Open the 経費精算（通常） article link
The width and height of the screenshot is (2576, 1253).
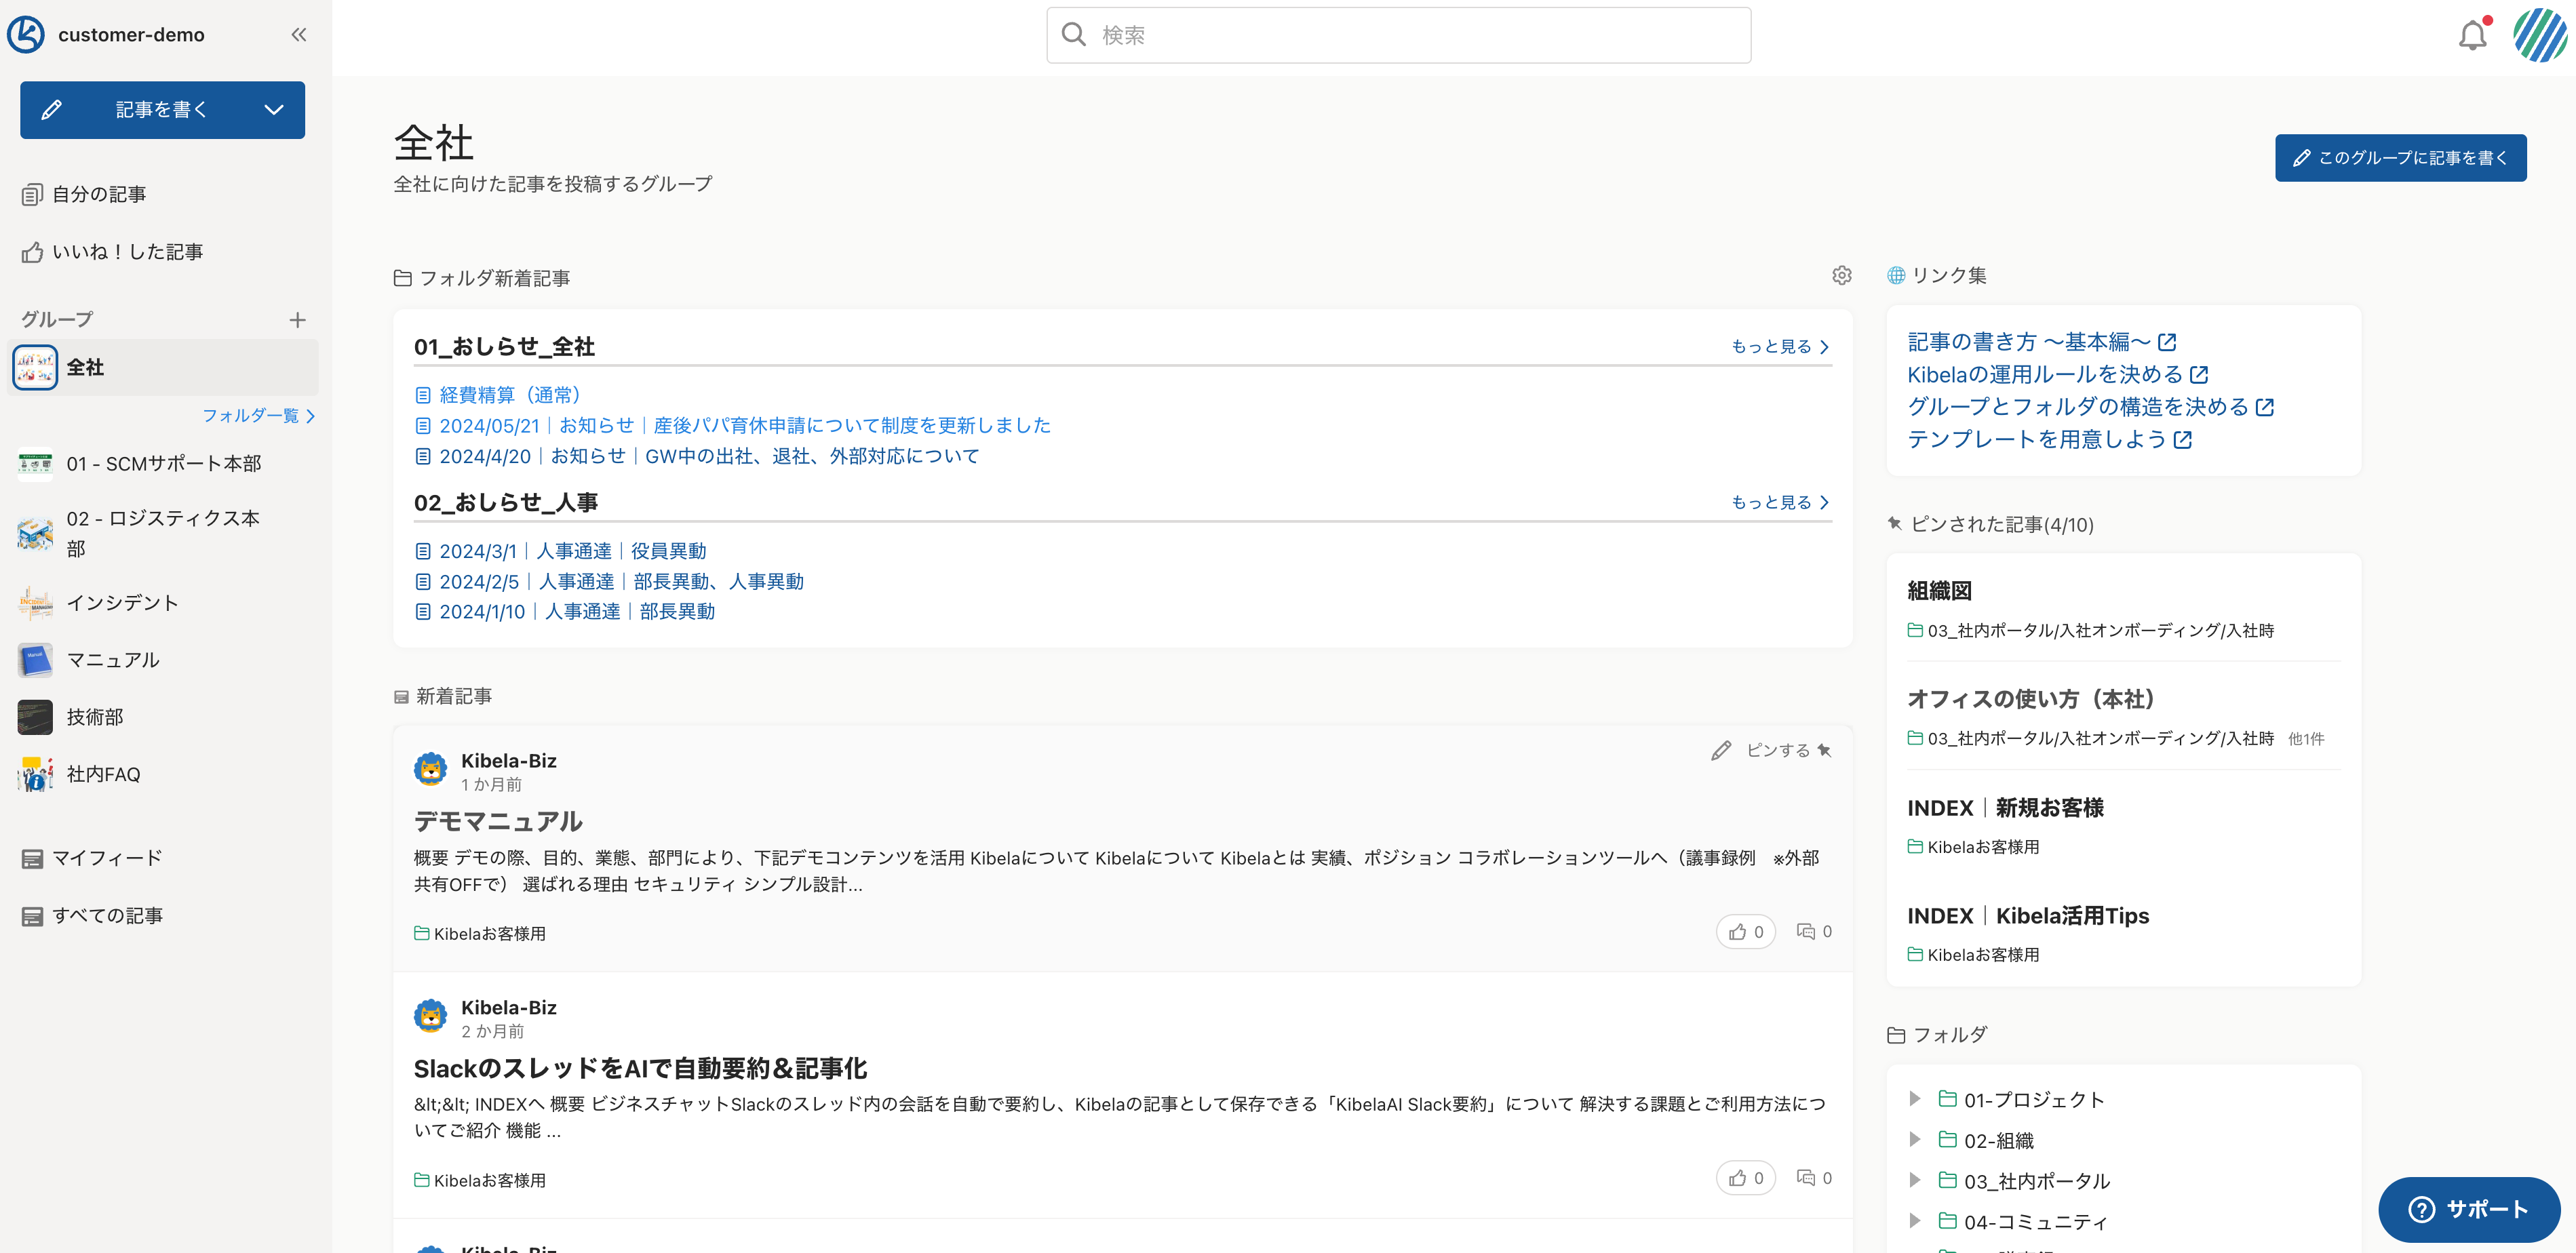pos(509,395)
